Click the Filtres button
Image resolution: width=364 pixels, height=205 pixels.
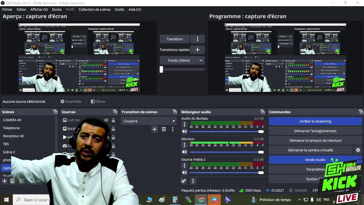point(98,101)
